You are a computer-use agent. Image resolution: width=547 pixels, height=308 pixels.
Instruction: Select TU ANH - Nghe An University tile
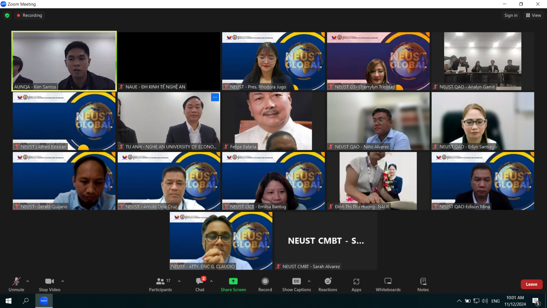coord(169,121)
